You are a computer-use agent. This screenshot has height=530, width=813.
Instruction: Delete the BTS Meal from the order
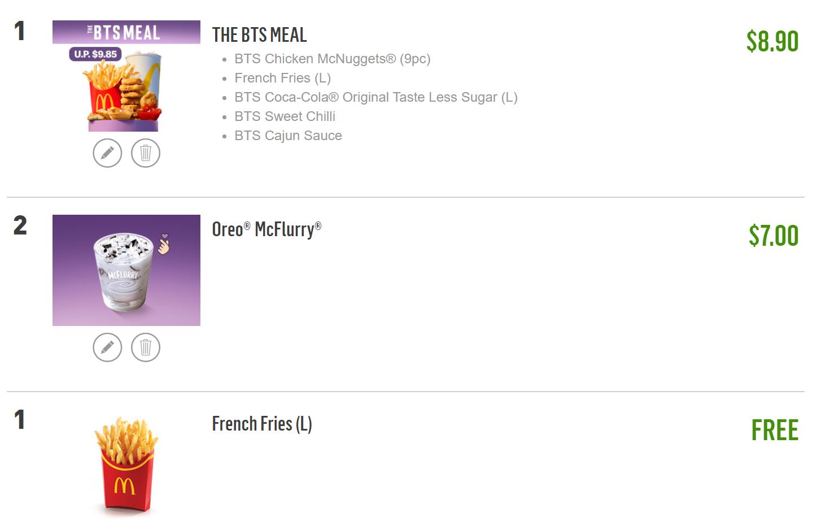[146, 153]
